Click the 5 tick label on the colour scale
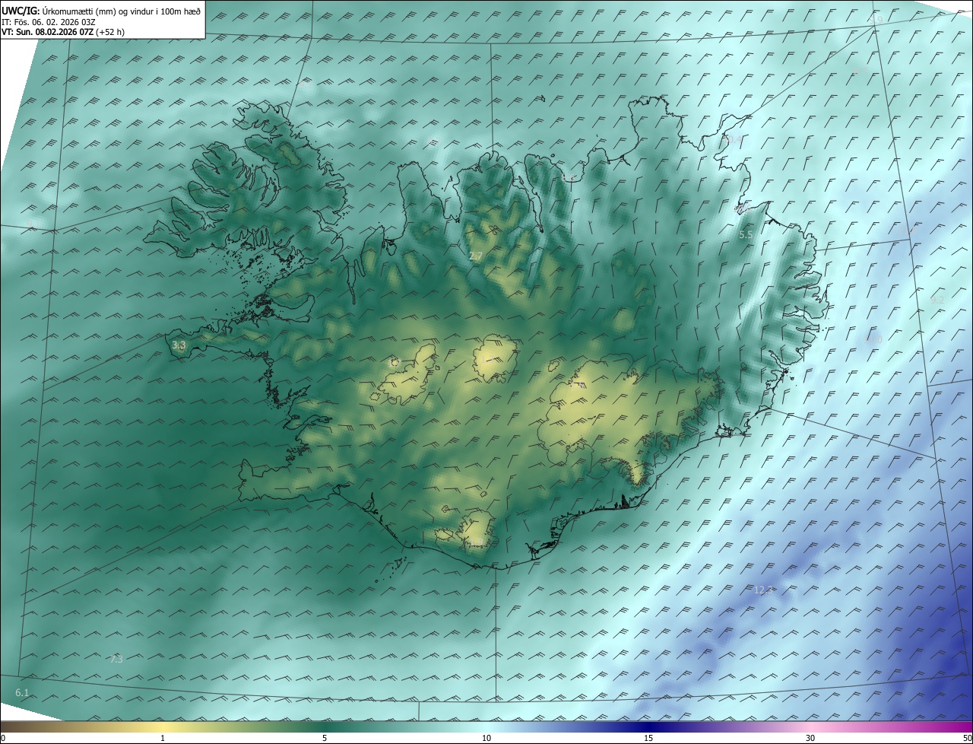This screenshot has height=744, width=973. (325, 738)
